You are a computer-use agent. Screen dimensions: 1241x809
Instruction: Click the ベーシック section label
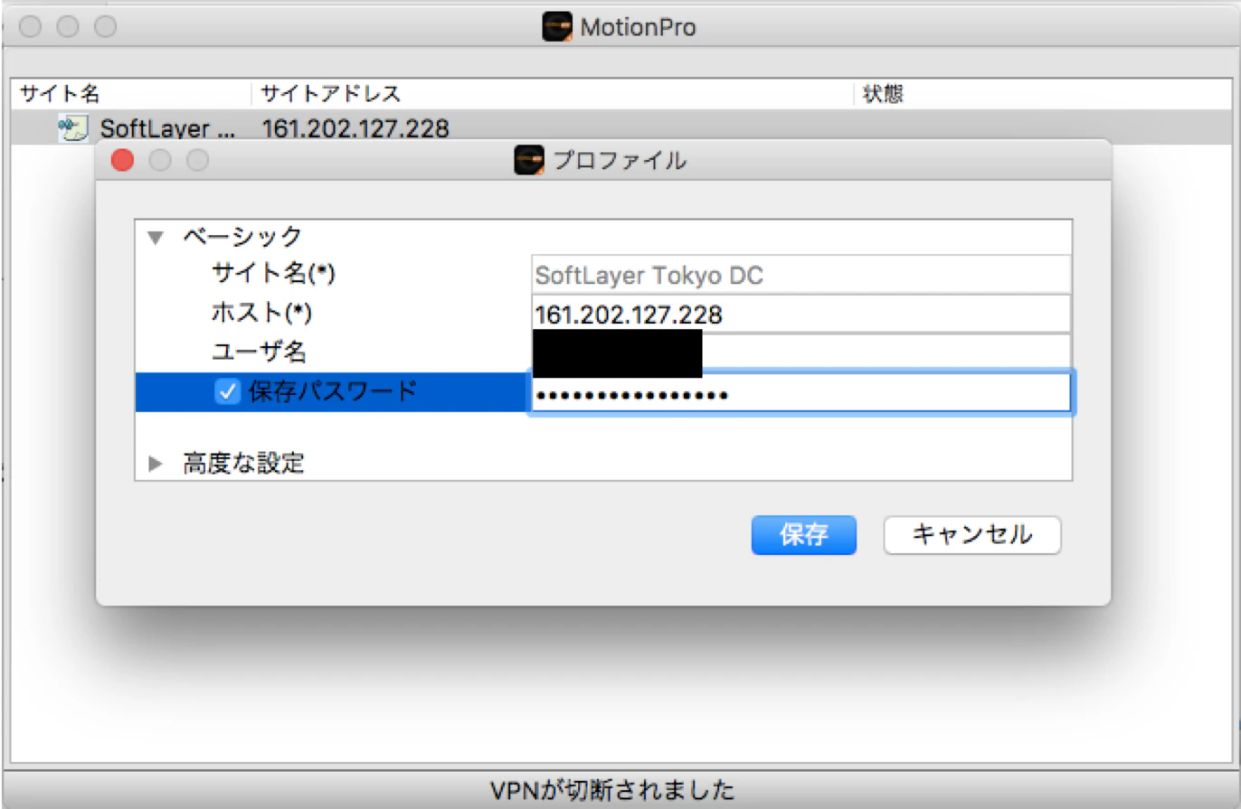coord(242,237)
